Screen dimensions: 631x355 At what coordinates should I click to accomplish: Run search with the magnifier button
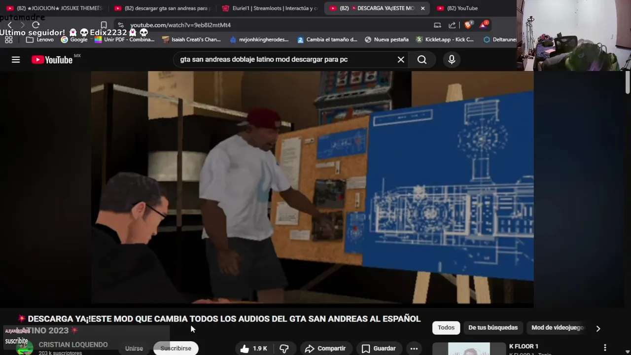[x=422, y=60]
